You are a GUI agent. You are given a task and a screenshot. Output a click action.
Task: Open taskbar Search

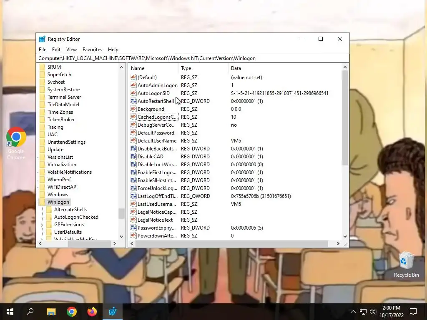point(30,312)
